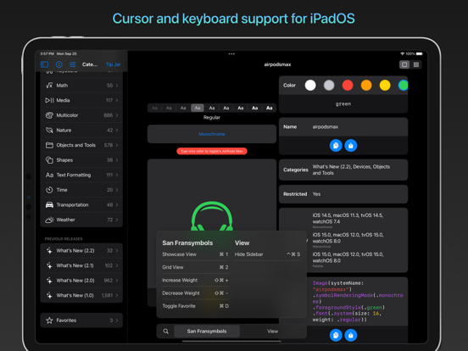The height and width of the screenshot is (351, 468).
Task: Toggle the sidebar icon in the toolbar
Action: (x=44, y=64)
